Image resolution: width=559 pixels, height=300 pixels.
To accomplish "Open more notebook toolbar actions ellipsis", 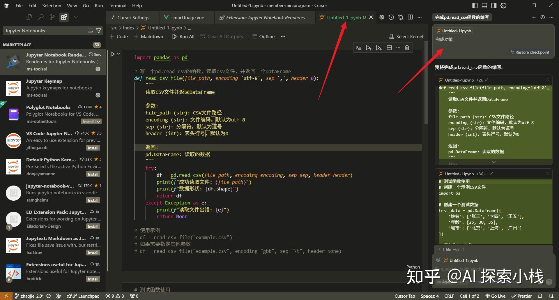I will tap(283, 36).
